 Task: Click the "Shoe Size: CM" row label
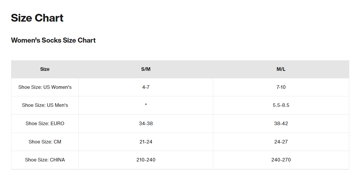click(x=45, y=142)
